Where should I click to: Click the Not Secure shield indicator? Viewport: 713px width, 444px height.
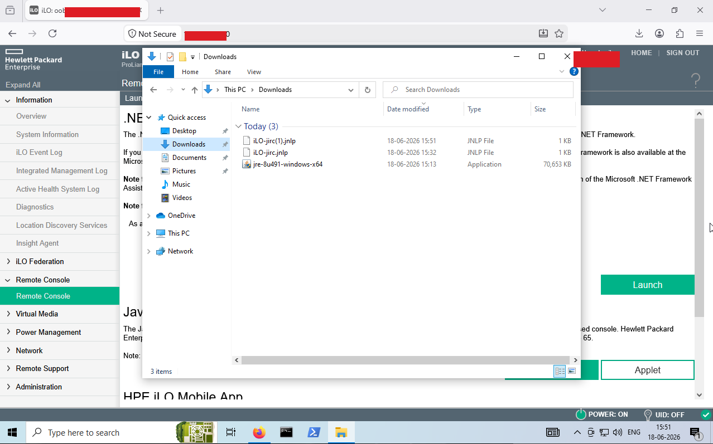[x=152, y=34]
